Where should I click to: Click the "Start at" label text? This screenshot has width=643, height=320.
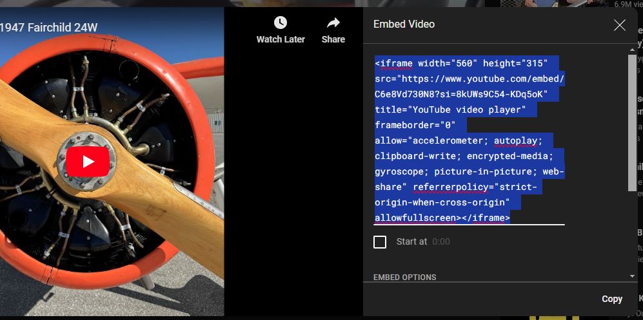point(411,242)
